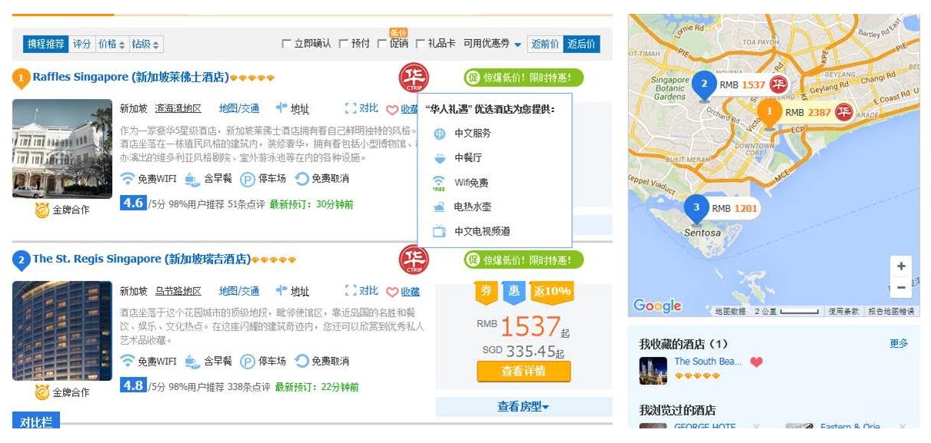Click The St. Regis address pin icon
The image size is (931, 443).
pos(281,291)
